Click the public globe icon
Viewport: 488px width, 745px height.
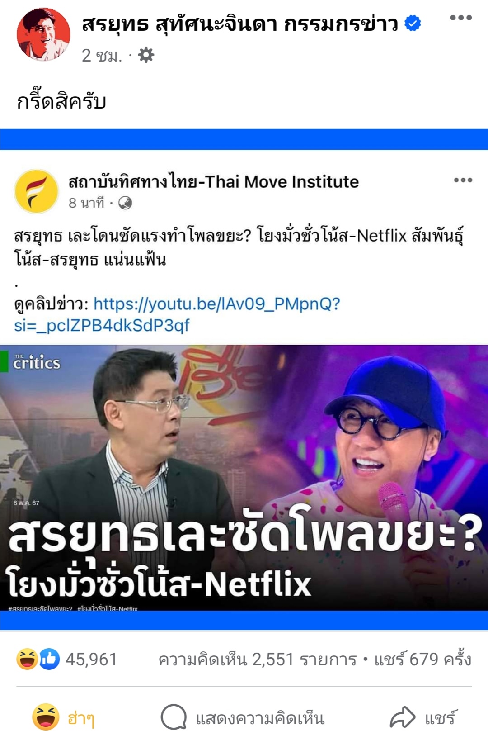pyautogui.click(x=125, y=203)
